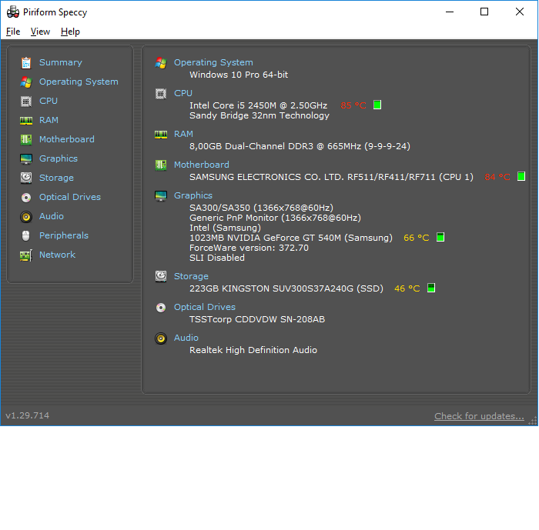Image resolution: width=539 pixels, height=530 pixels.
Task: Open the RAM heading link in summary
Action: pyautogui.click(x=183, y=134)
